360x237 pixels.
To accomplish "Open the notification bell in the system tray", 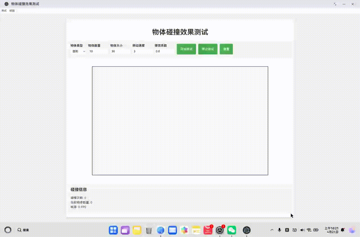I will 342,230.
